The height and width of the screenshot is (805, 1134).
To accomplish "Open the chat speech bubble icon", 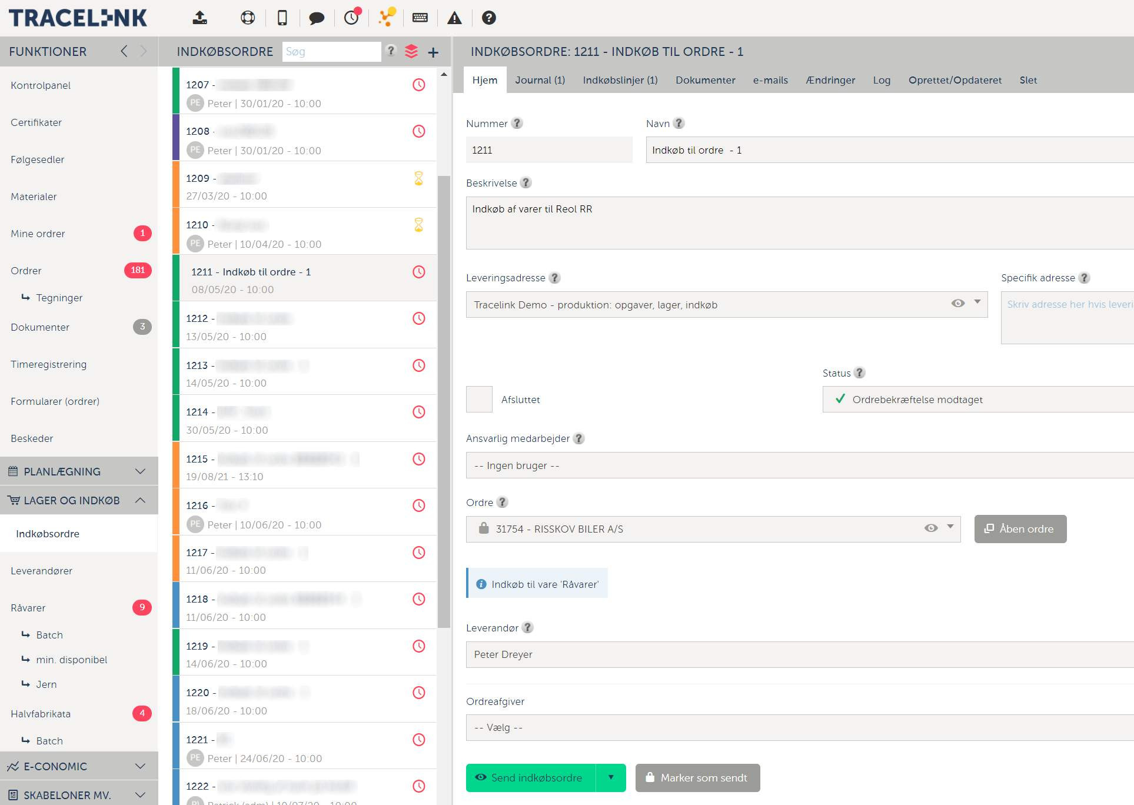I will coord(317,18).
